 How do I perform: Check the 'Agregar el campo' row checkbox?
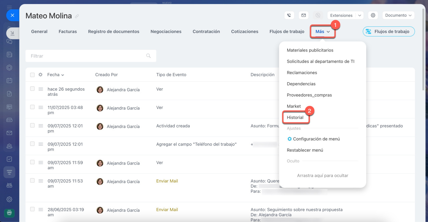32,144
